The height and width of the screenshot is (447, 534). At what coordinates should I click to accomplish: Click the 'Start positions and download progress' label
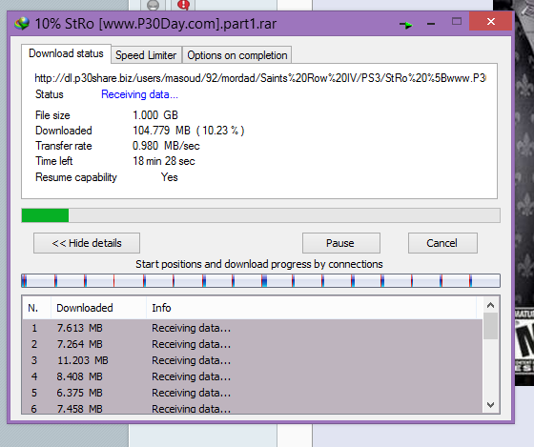coord(259,264)
